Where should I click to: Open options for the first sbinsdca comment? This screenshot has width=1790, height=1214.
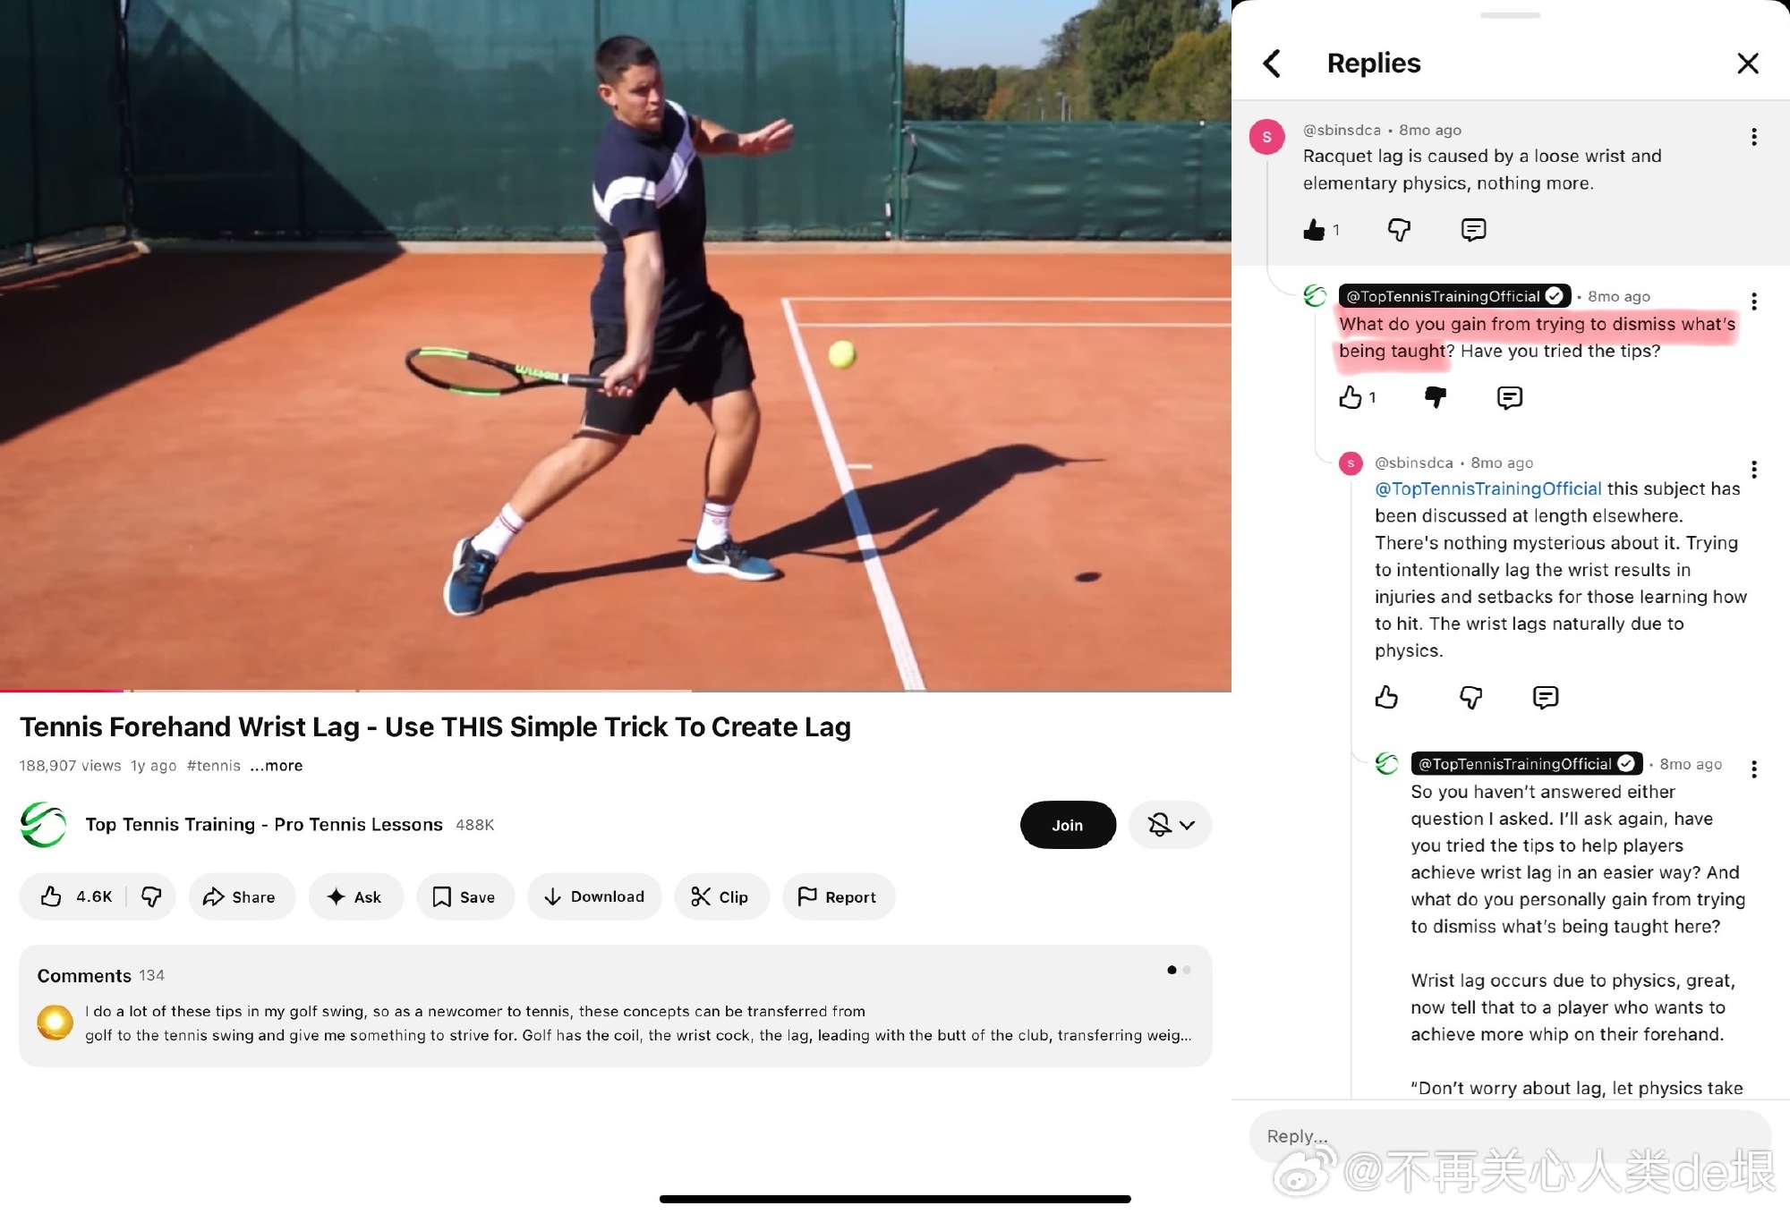(1753, 137)
